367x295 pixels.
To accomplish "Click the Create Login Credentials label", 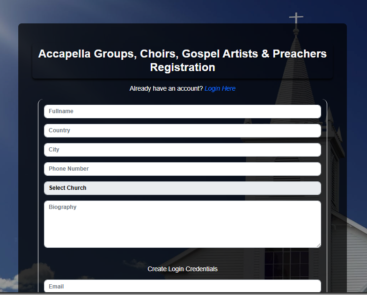I will (183, 269).
